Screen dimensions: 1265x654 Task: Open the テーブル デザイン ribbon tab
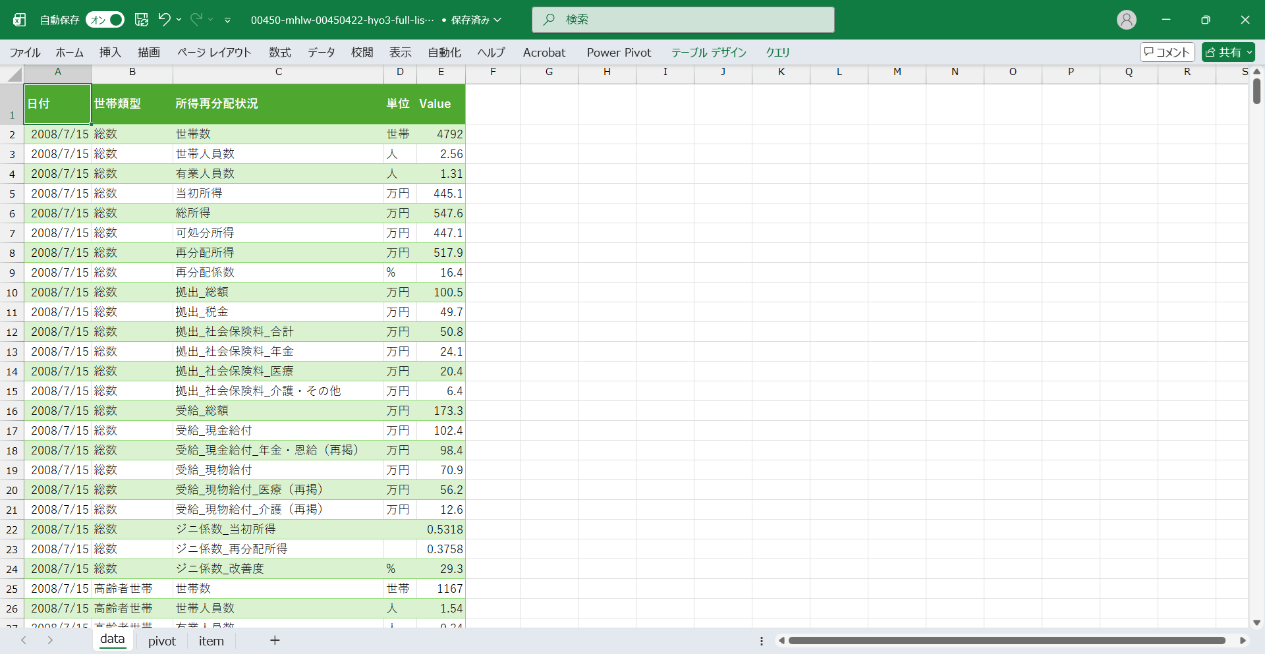click(x=708, y=52)
